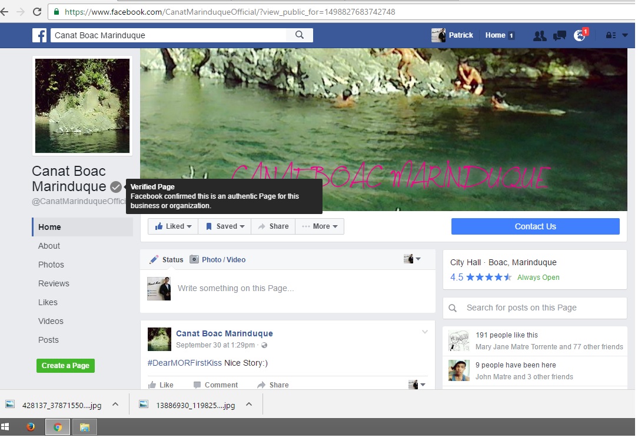Open post timestamp September 30 link

(x=215, y=345)
